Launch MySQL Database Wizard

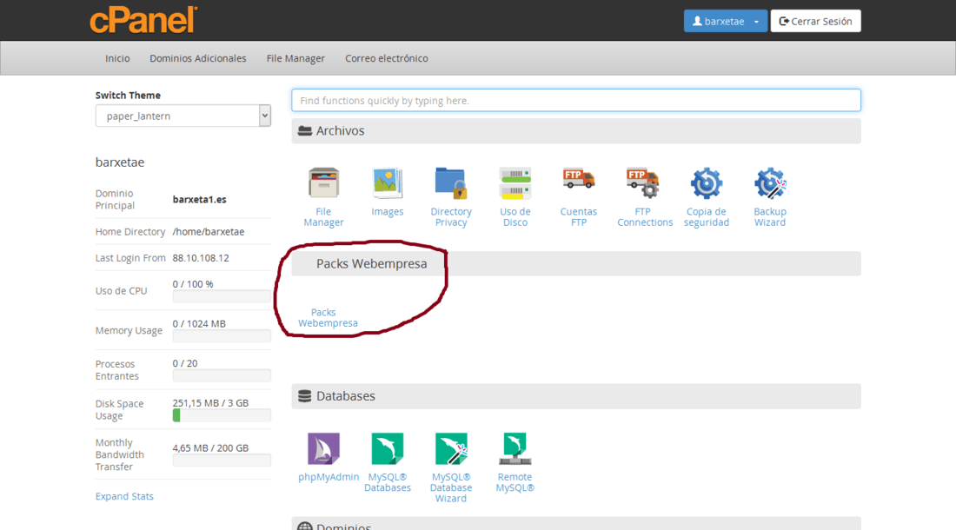click(x=450, y=448)
